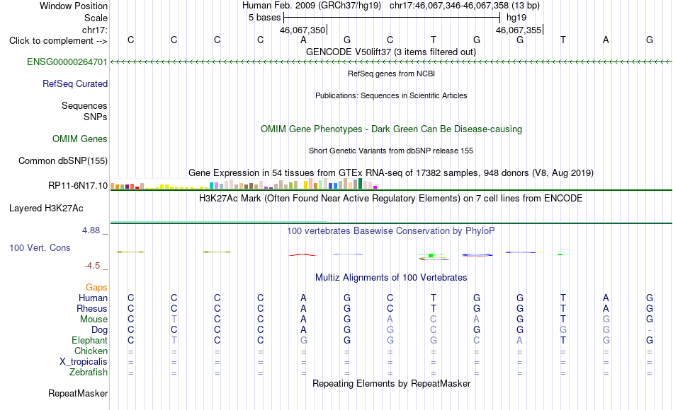Select the Rhesus species label

pos(92,308)
